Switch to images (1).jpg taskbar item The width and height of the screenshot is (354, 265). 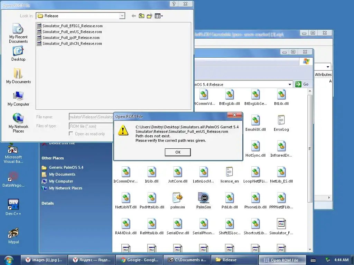tap(44, 260)
